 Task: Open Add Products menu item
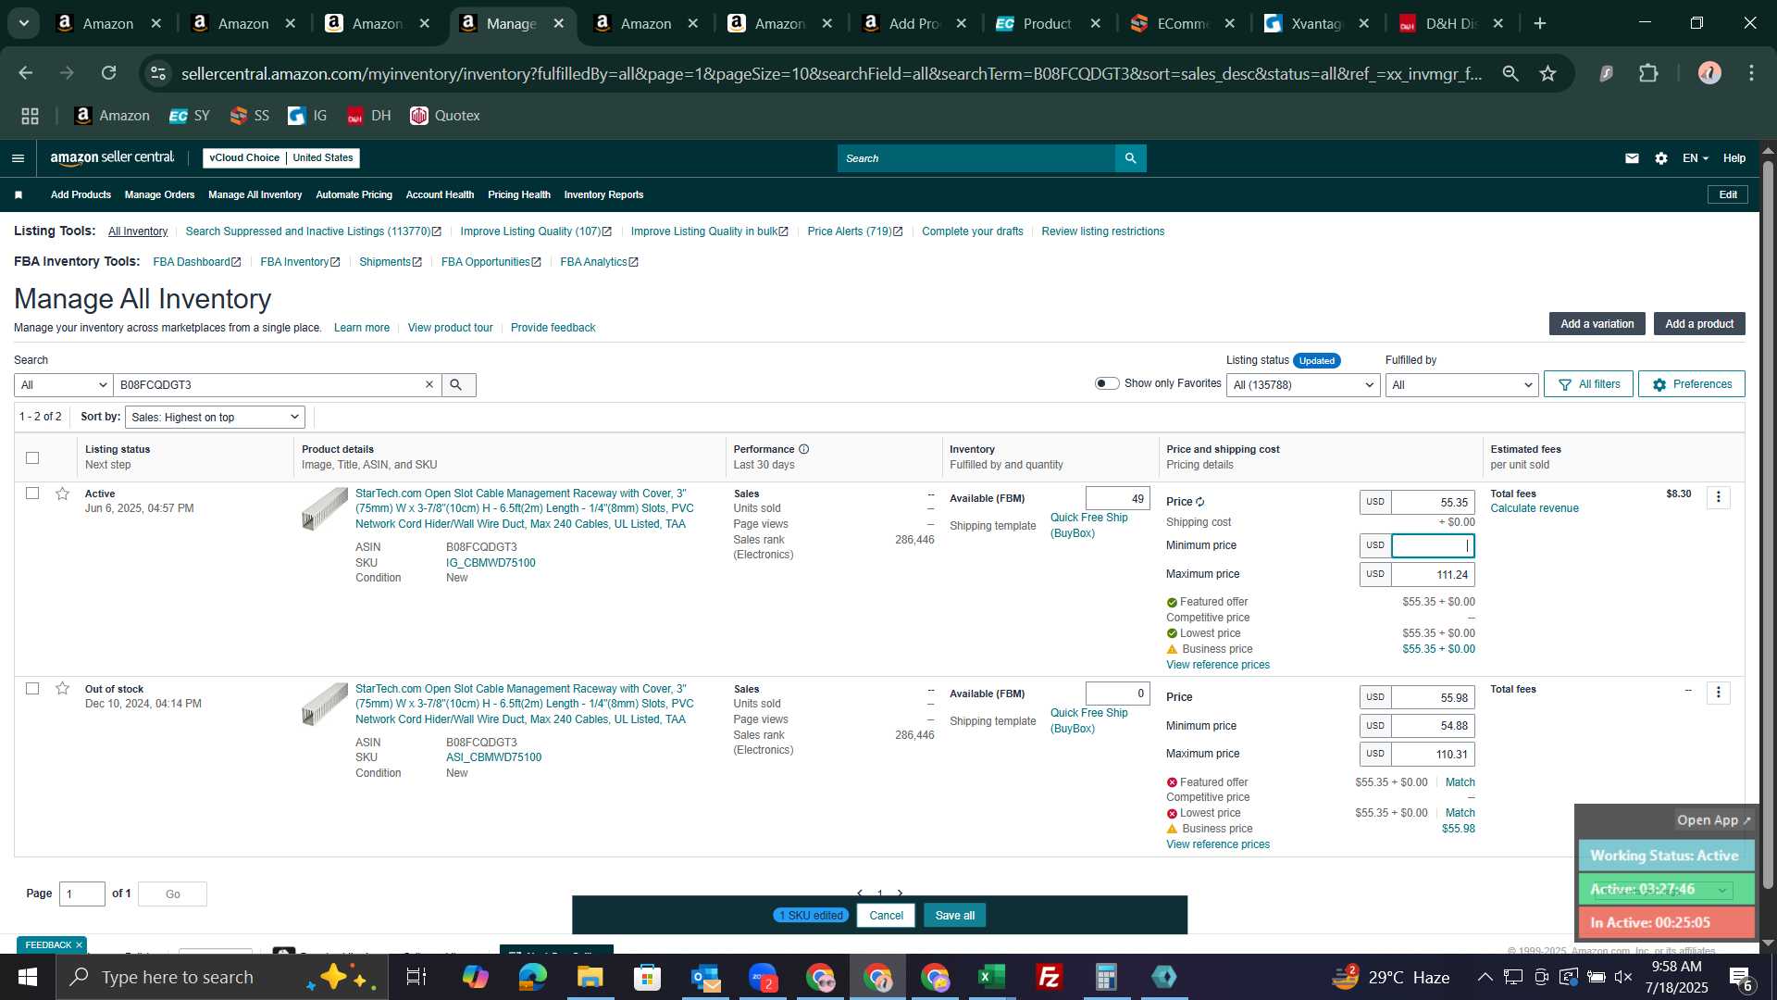point(81,194)
